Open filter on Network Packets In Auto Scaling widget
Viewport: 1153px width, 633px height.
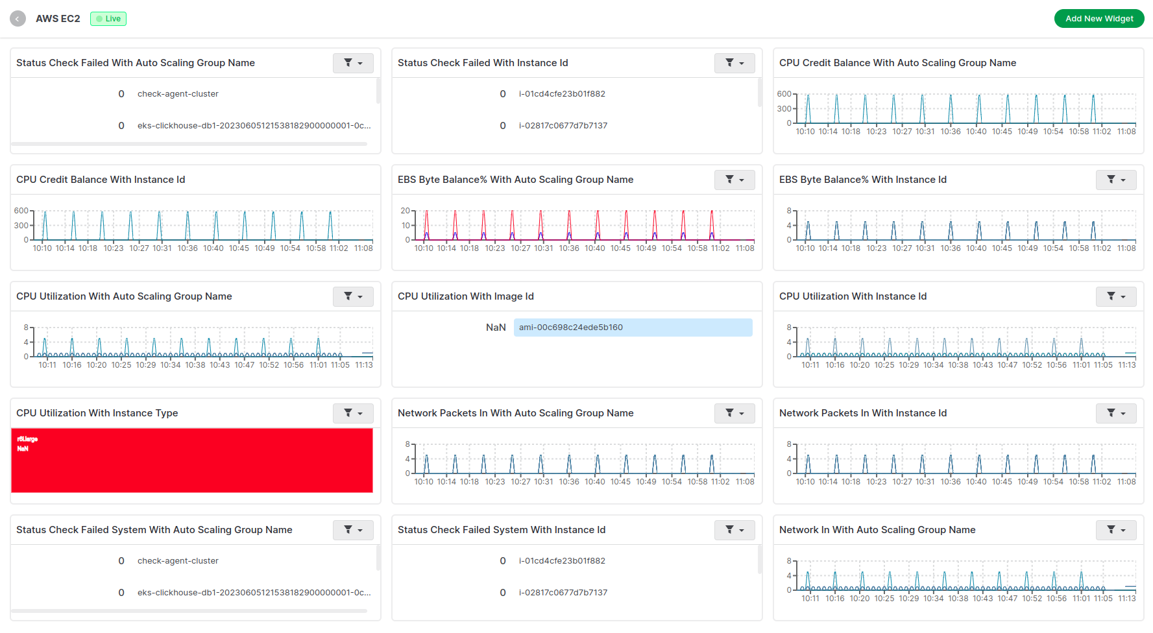pos(734,413)
